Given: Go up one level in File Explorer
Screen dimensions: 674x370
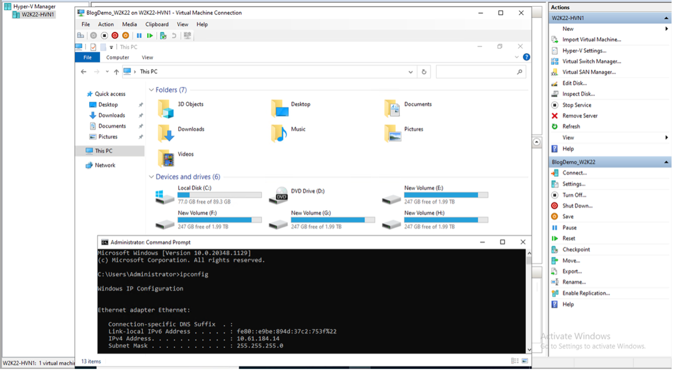Looking at the screenshot, I should coord(116,72).
